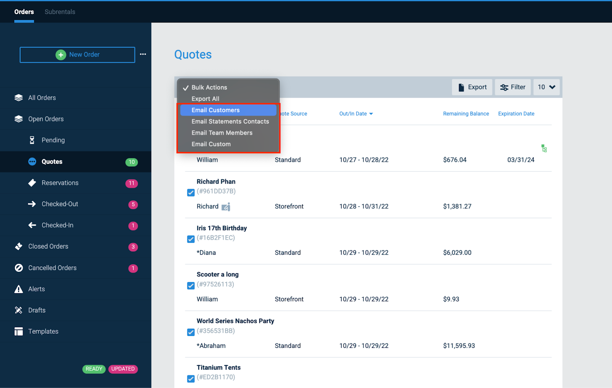Viewport: 612px width, 388px height.
Task: Deselect the Iris 17th Birthday checkbox
Action: (x=190, y=239)
